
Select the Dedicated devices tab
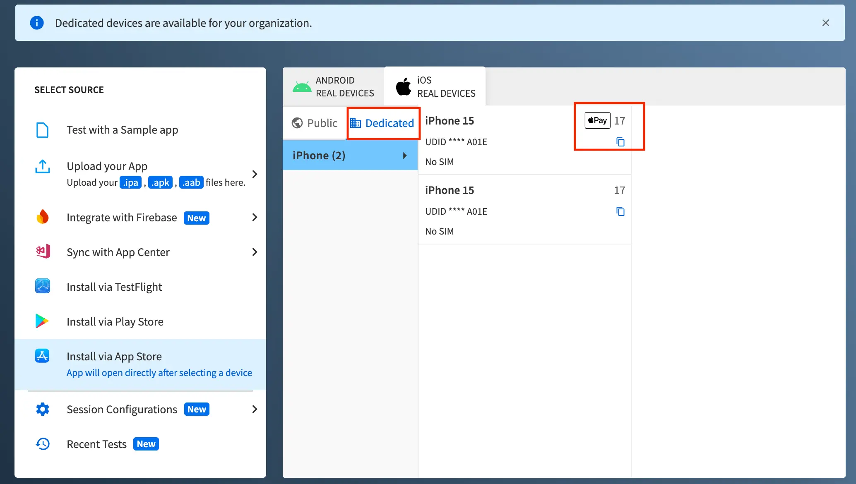tap(383, 123)
